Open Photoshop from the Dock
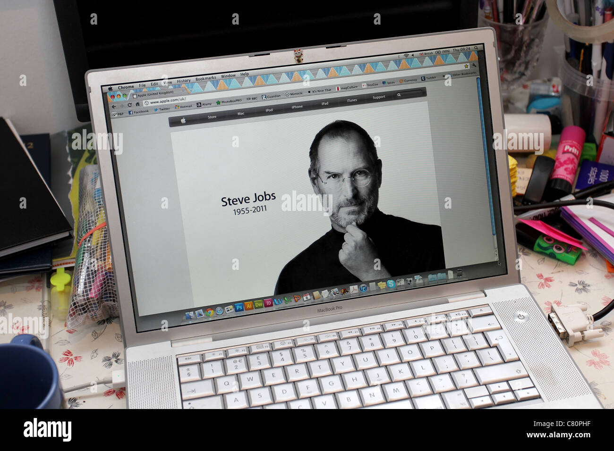Screen dimensions: 614x451 (x=239, y=307)
